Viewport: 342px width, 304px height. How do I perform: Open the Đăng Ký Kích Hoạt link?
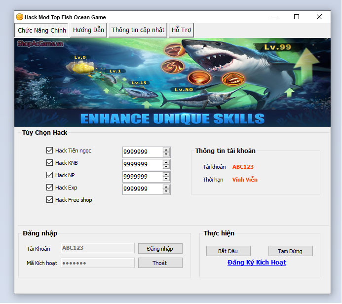[x=257, y=263]
